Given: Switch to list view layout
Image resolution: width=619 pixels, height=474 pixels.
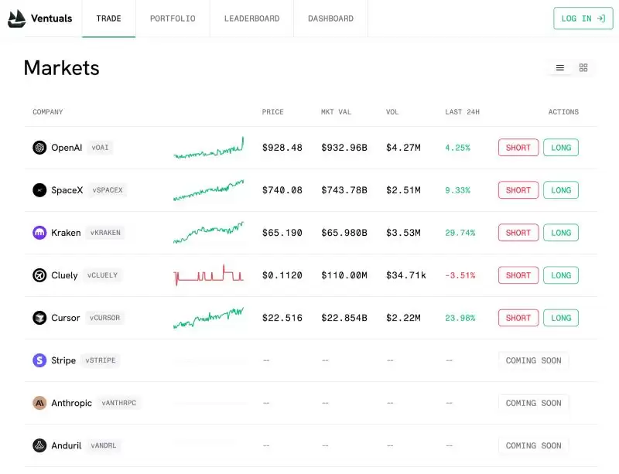Looking at the screenshot, I should (x=559, y=68).
